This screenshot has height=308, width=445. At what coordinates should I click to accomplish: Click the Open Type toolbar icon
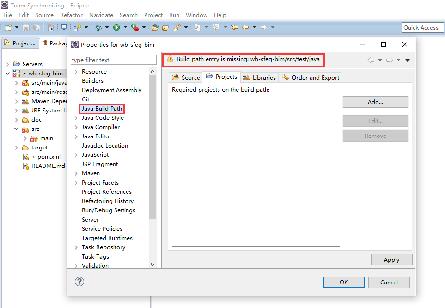(x=155, y=27)
